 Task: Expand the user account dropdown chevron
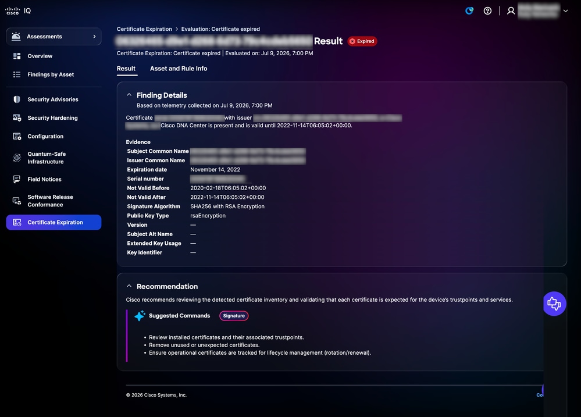565,10
